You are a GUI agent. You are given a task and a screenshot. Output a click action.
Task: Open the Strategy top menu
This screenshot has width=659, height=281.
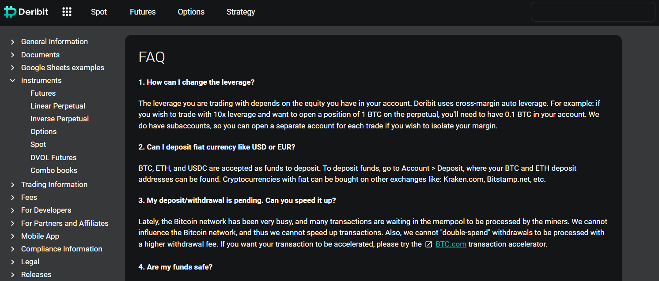click(241, 12)
